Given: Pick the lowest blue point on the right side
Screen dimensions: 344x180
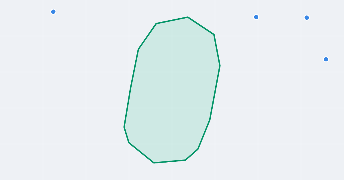Looking at the screenshot, I should [326, 59].
